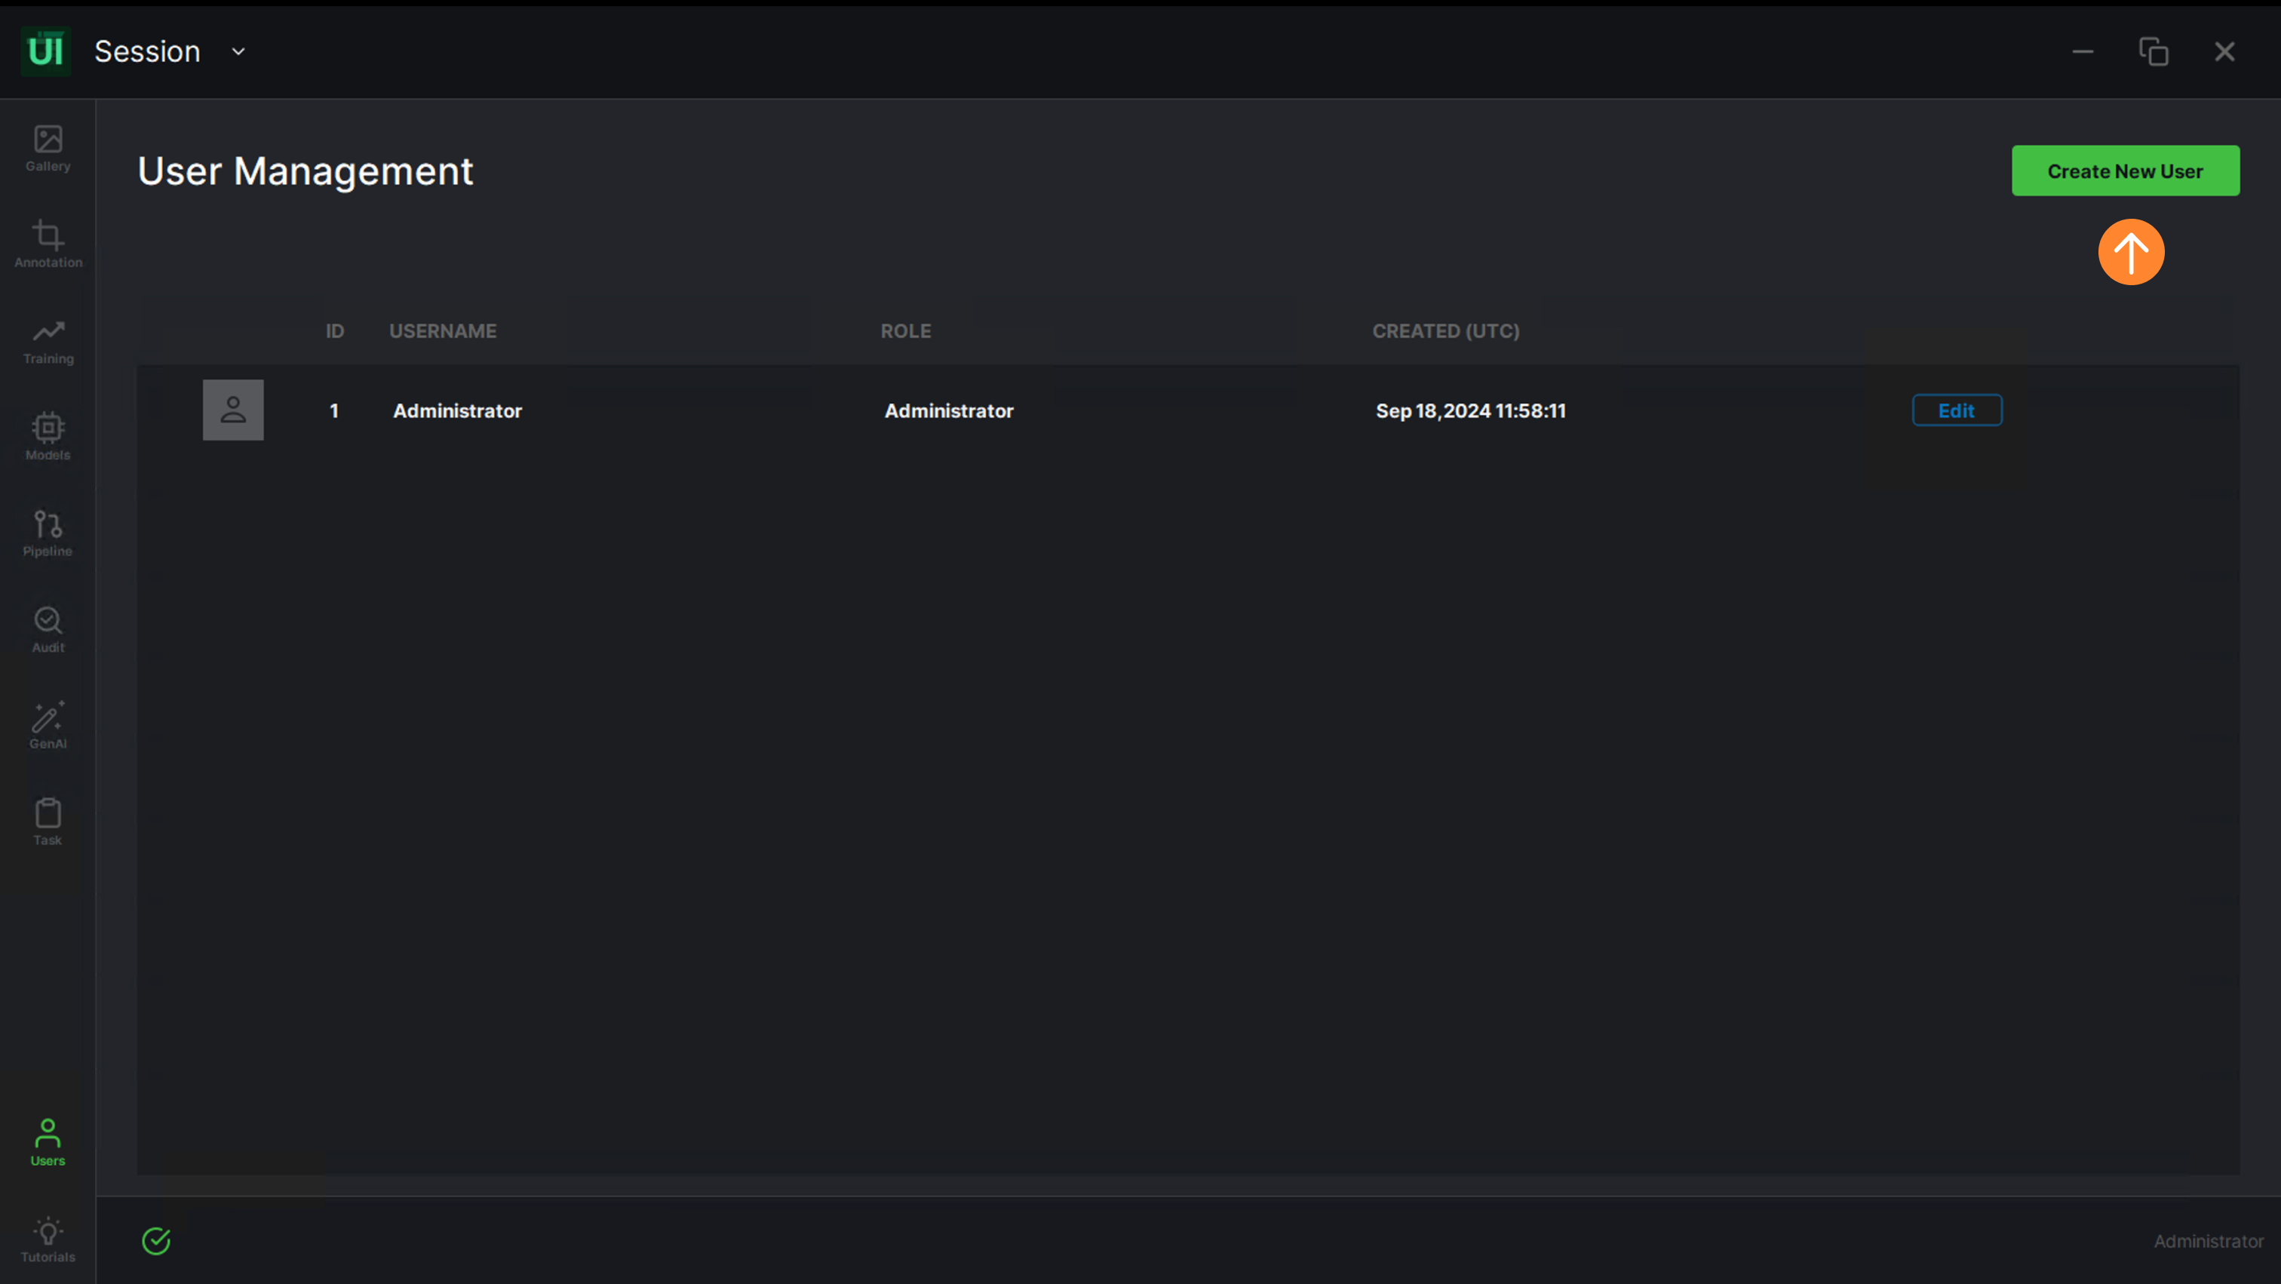Open the Task clipboard page
This screenshot has height=1284, width=2281.
(48, 822)
